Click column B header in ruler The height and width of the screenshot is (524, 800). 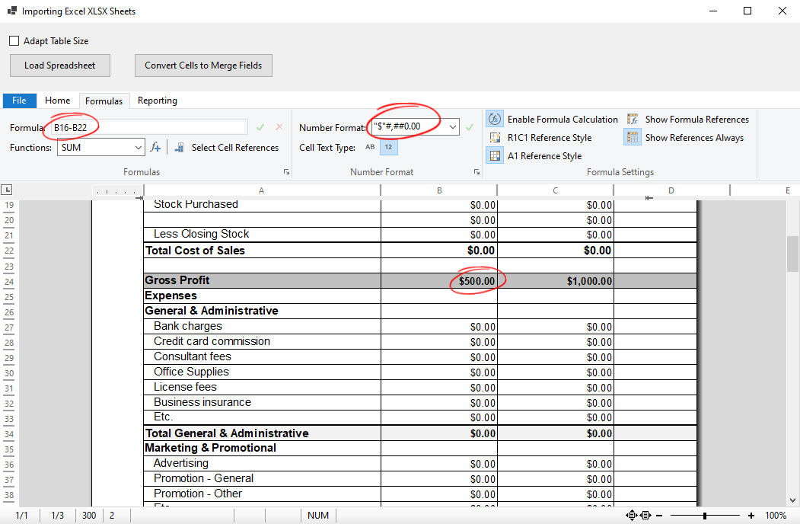click(x=439, y=190)
